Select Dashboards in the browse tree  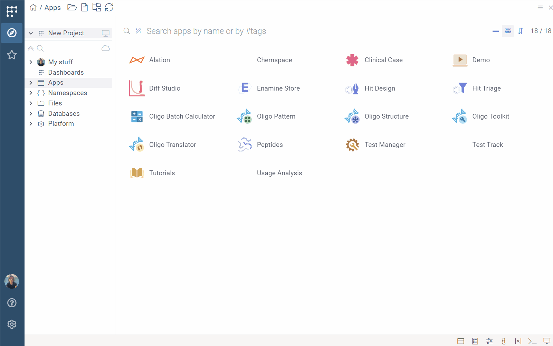click(x=66, y=73)
